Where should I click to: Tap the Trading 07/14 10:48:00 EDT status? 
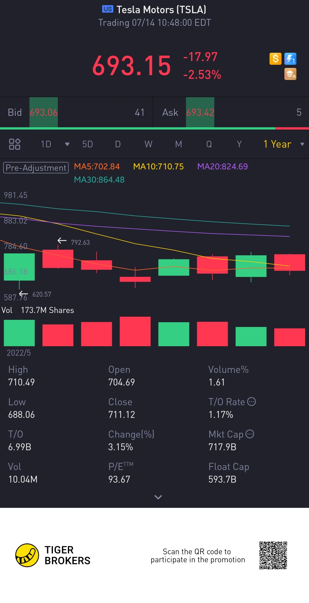point(154,23)
